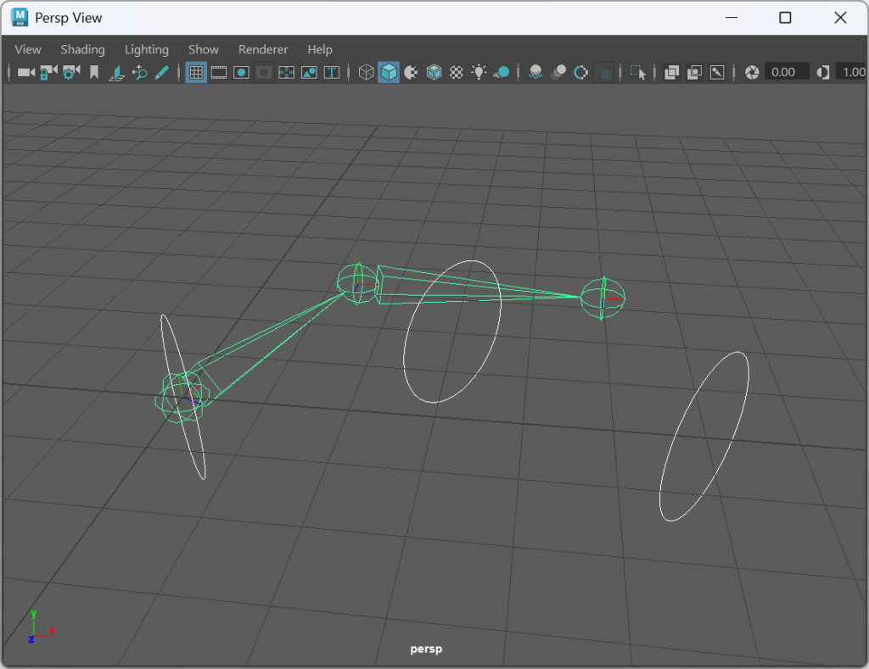869x669 pixels.
Task: Toggle the Film Gate display
Action: pos(219,72)
